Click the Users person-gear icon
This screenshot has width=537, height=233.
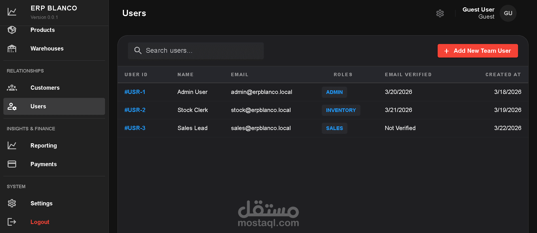[12, 106]
